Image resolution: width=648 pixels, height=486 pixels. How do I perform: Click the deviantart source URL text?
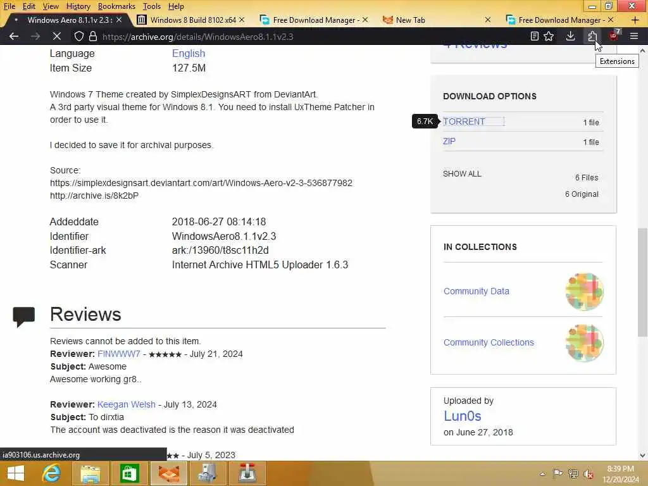coord(201,183)
